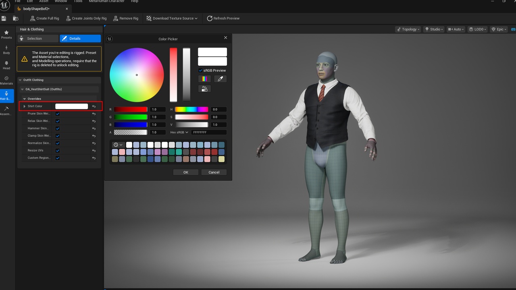Collapse the OA_VestShirtSuit (Outfits) group
Screen dimensions: 516x290
(23, 89)
